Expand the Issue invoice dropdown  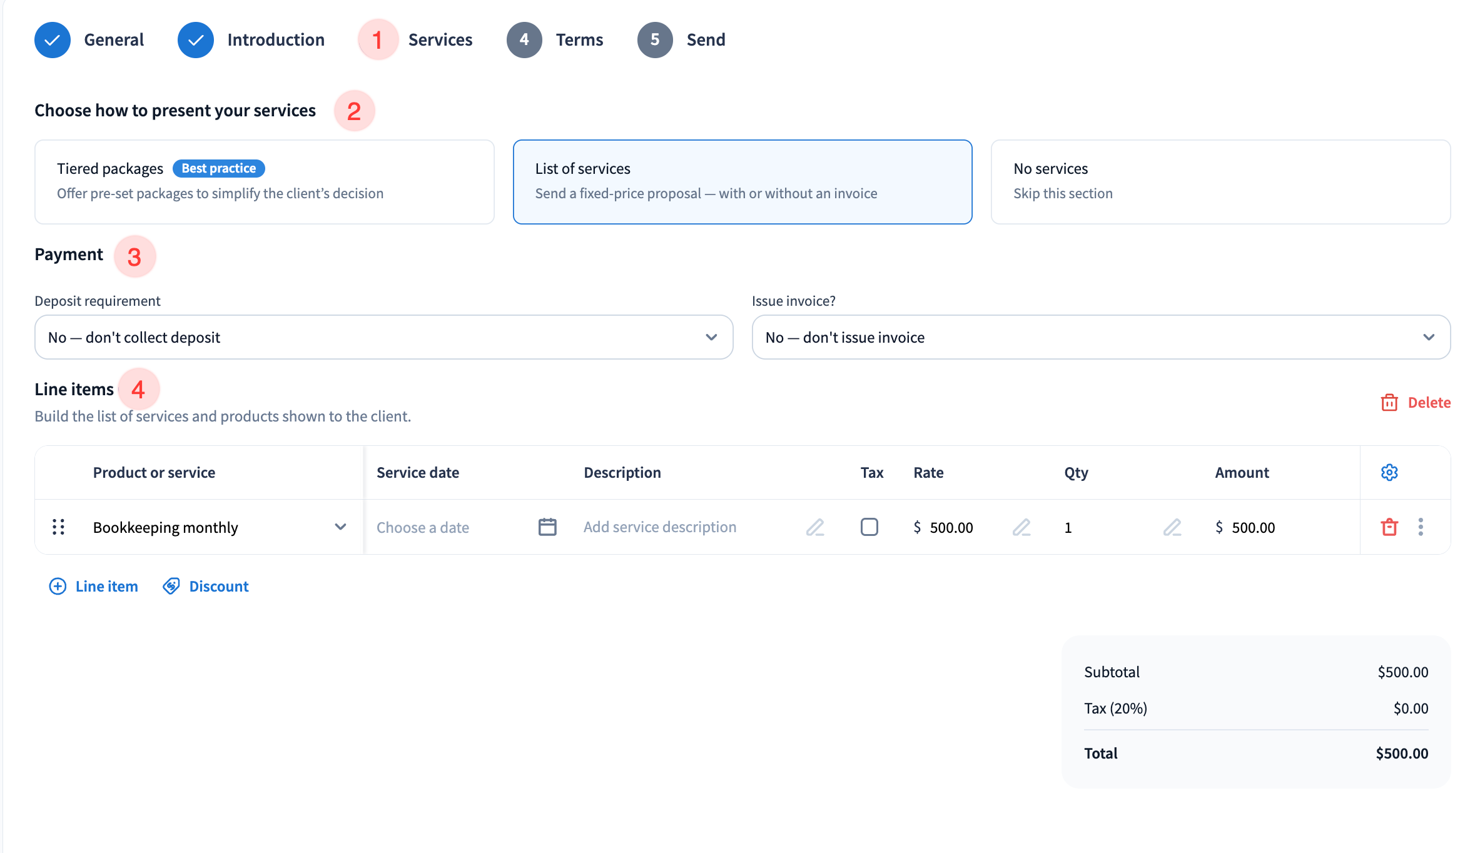[1100, 337]
